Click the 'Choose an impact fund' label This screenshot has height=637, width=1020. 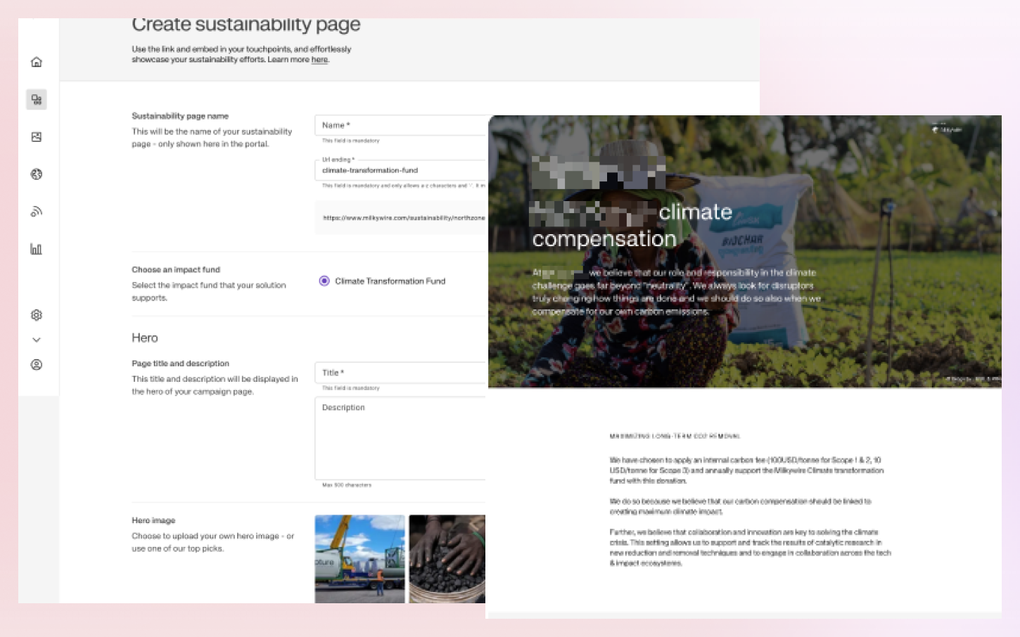click(x=176, y=269)
